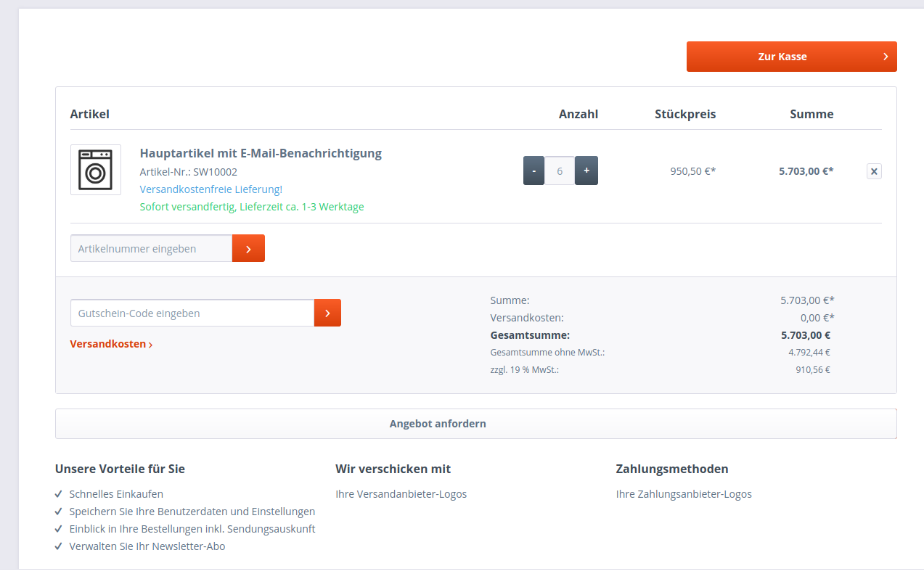Click Ihre Versandanbieter-Logos text
Image resolution: width=924 pixels, height=587 pixels.
click(401, 494)
